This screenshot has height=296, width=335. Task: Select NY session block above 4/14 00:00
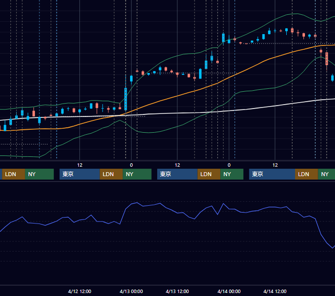click(x=232, y=174)
